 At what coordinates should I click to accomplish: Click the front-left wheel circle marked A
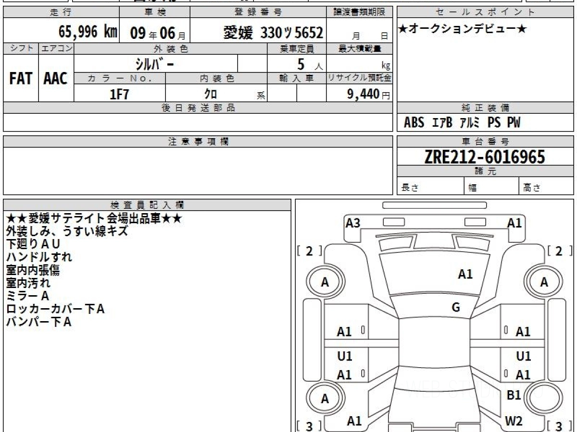point(325,282)
